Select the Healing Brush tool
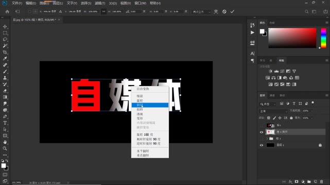Screen dimensions: 330x185 point(5,65)
